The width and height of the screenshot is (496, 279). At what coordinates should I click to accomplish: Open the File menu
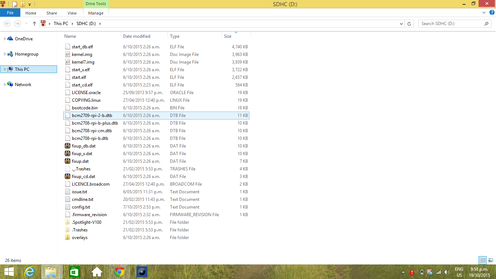click(x=10, y=13)
